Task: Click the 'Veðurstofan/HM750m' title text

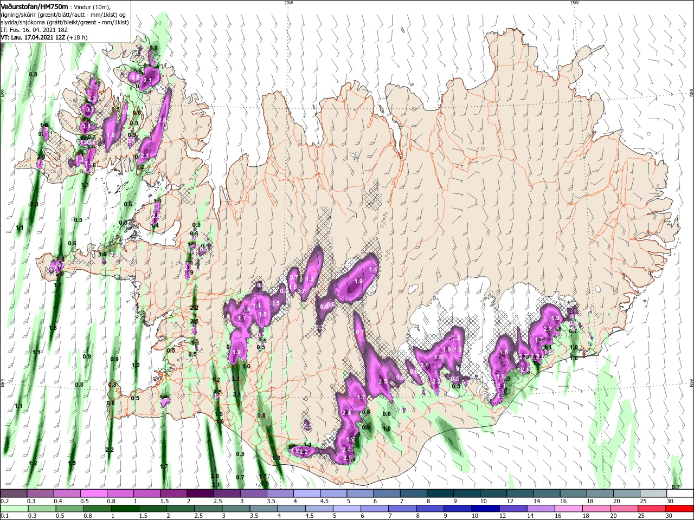Action: (34, 6)
